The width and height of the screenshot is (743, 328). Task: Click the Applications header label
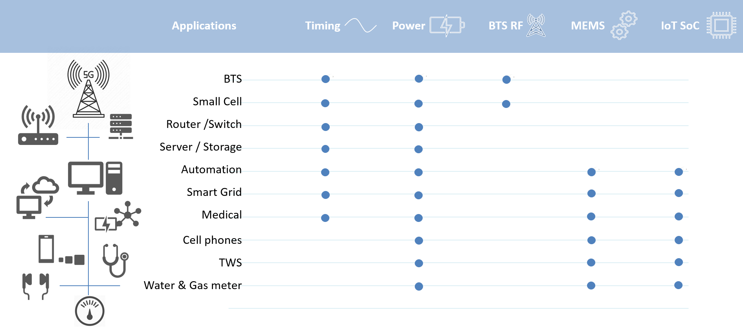point(204,26)
